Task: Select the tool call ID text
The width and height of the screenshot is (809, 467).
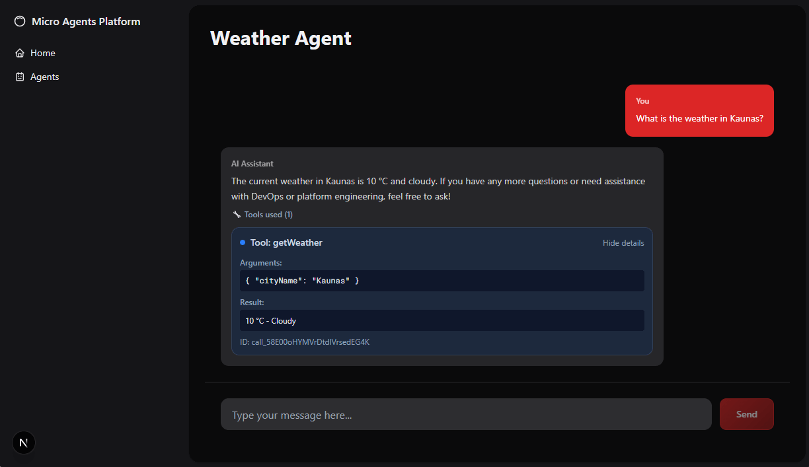Action: (304, 341)
